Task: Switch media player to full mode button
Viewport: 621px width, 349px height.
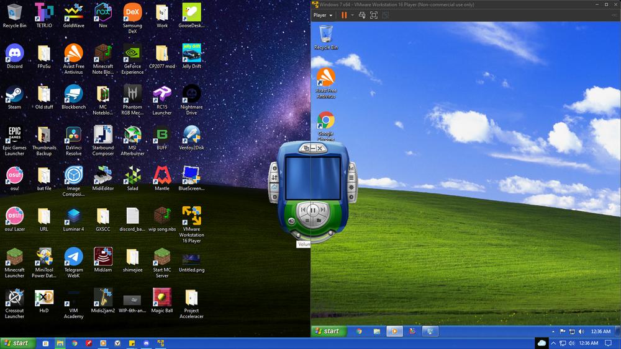Action: click(306, 148)
